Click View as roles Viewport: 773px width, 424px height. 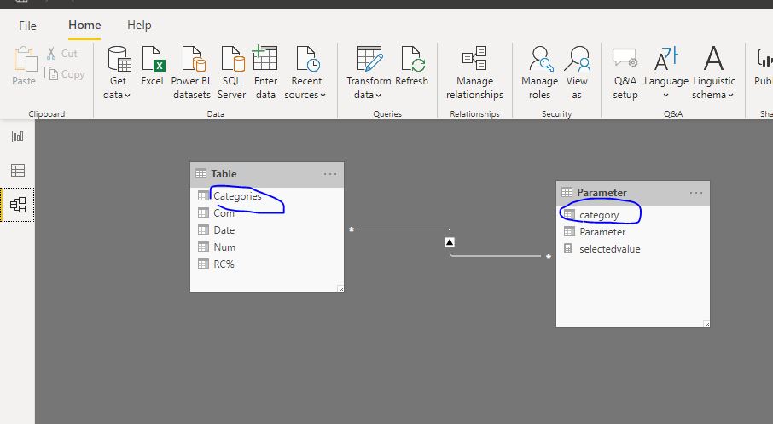point(577,73)
